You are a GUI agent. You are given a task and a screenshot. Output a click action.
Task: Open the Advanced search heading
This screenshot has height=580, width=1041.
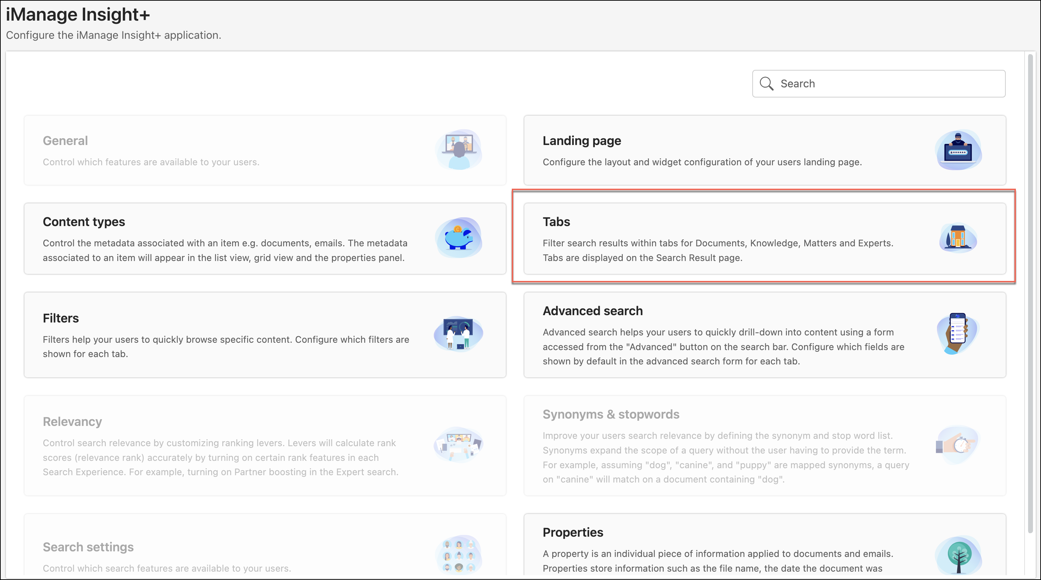[592, 311]
